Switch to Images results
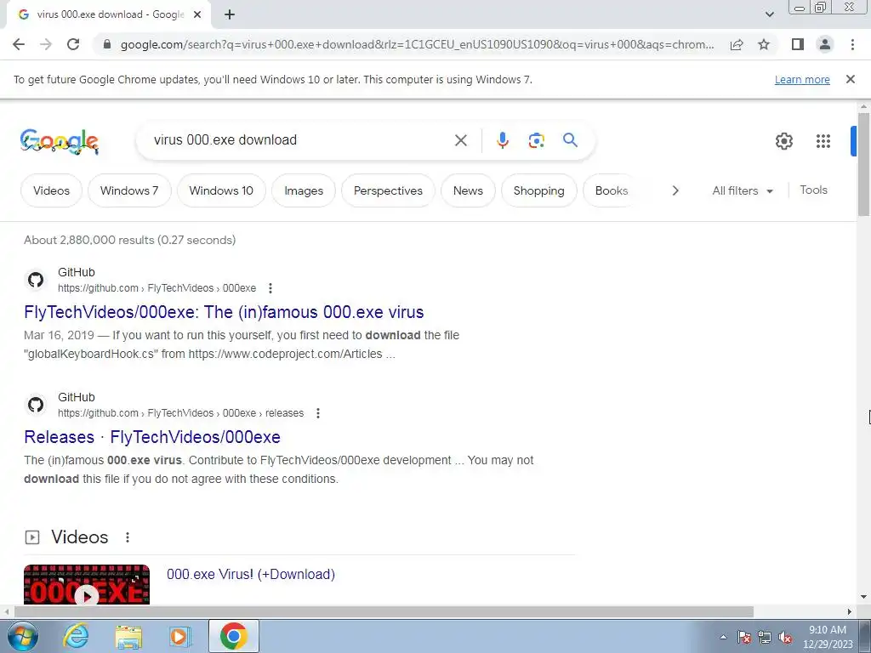 304,190
